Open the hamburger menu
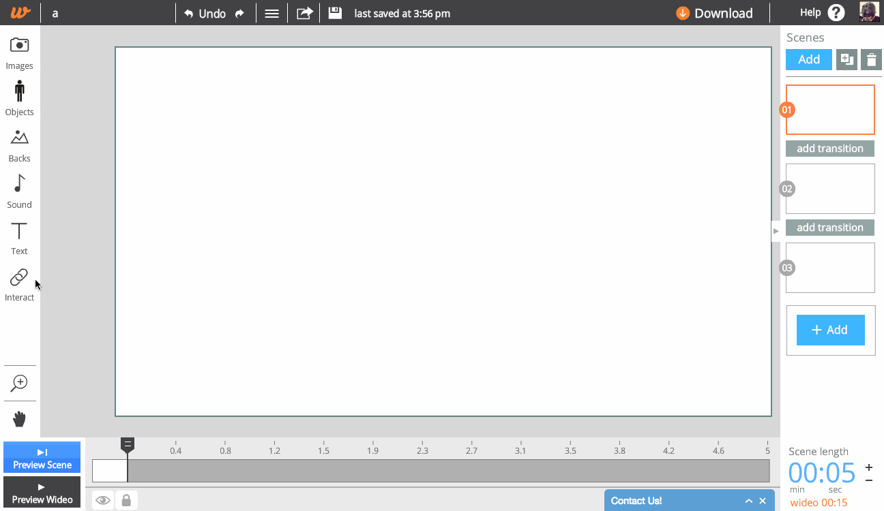The image size is (884, 511). pos(271,13)
